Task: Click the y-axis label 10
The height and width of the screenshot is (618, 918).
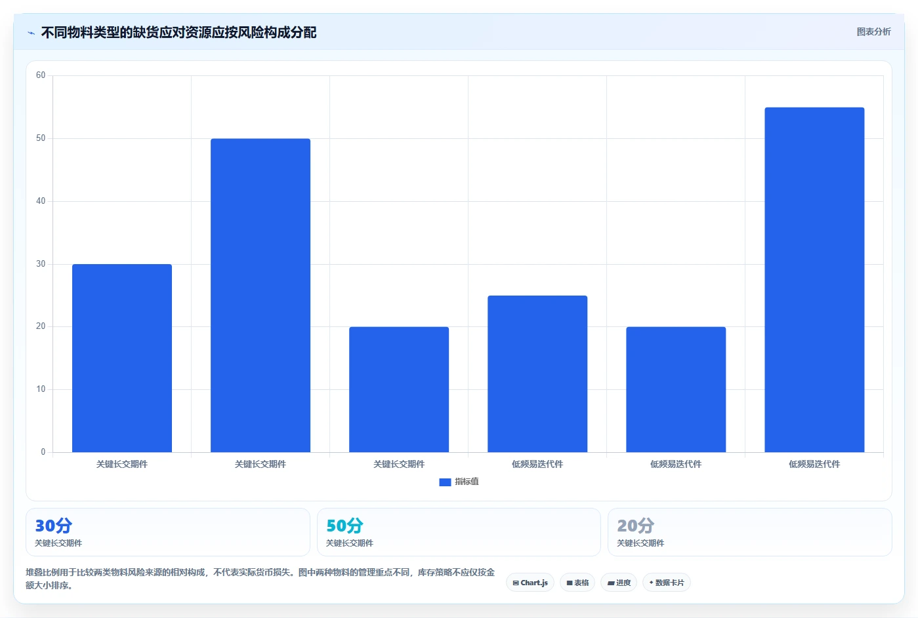Action: click(41, 389)
